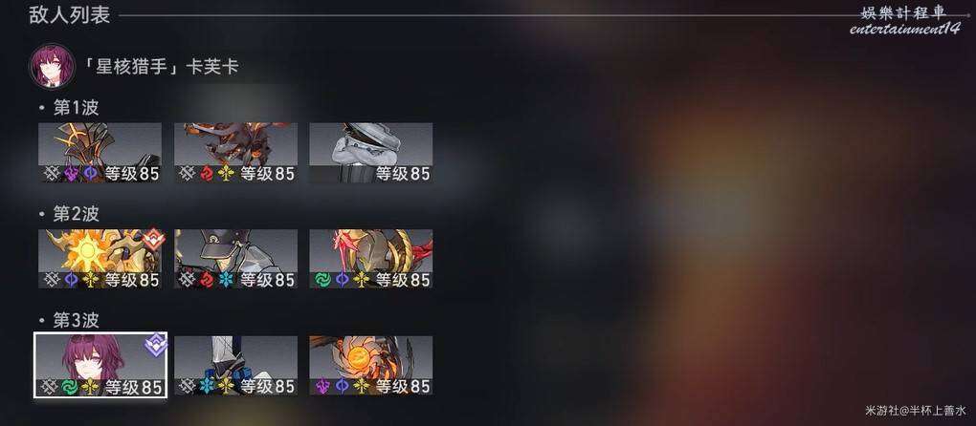
Task: Select the fiery orb enemy card in wave 3
Action: (371, 365)
